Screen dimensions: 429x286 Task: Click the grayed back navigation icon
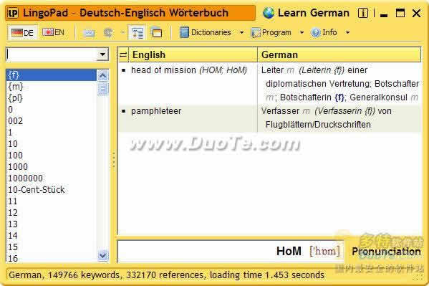pos(108,33)
